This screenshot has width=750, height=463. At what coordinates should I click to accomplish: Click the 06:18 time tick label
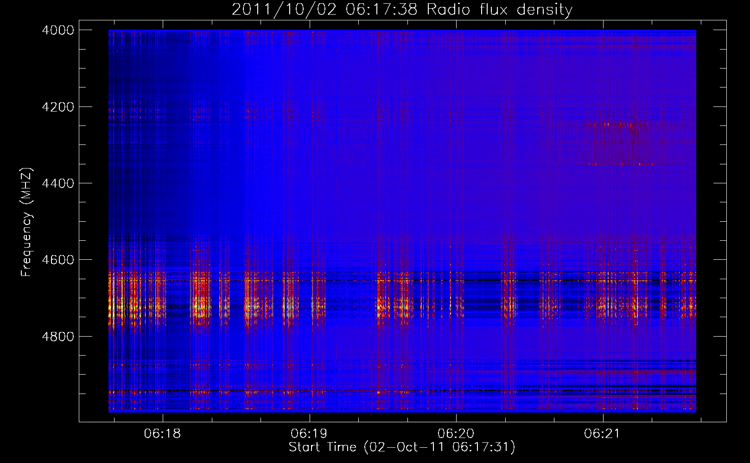[x=162, y=434]
